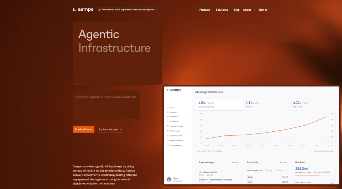The image size is (342, 189).
Task: Click the Message settings icon in the sidebar
Action: click(x=168, y=126)
